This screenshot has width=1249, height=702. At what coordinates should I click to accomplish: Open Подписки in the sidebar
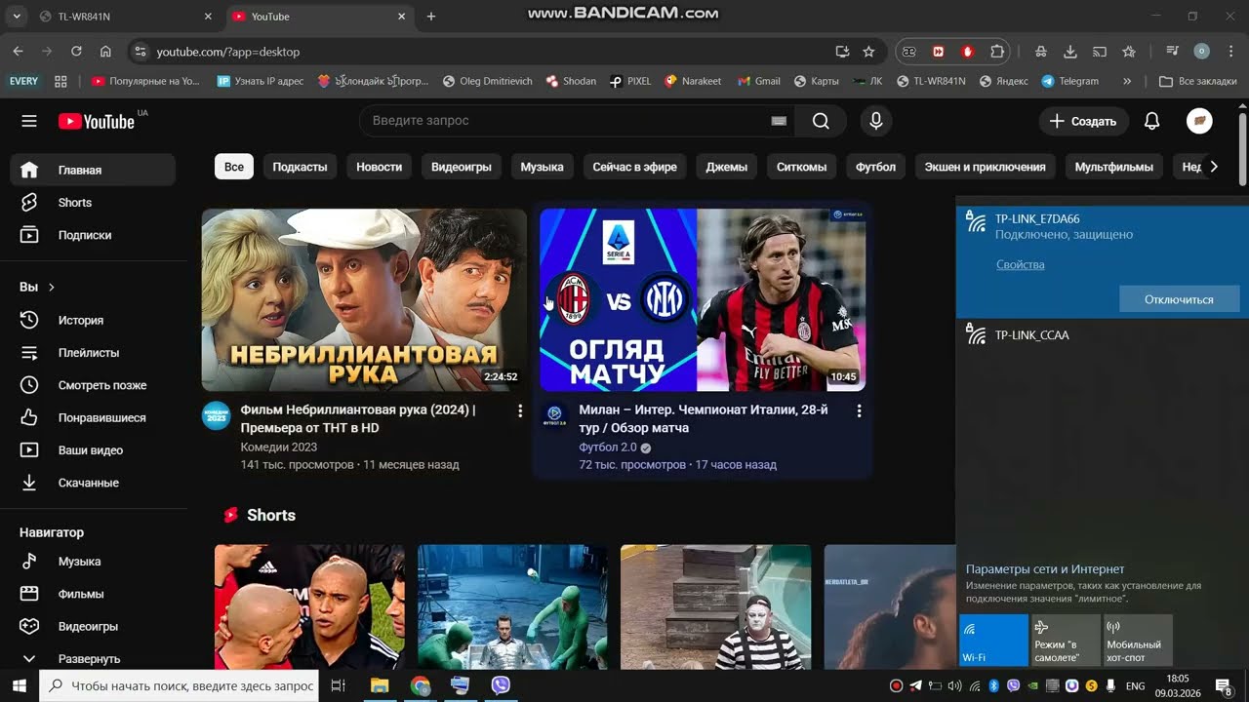94,235
